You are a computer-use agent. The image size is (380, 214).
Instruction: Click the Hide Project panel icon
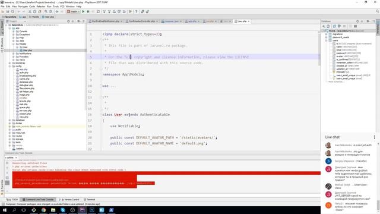[84, 21]
